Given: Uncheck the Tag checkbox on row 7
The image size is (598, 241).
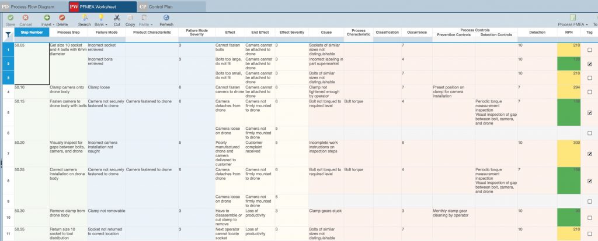Looking at the screenshot, I should click(589, 154).
